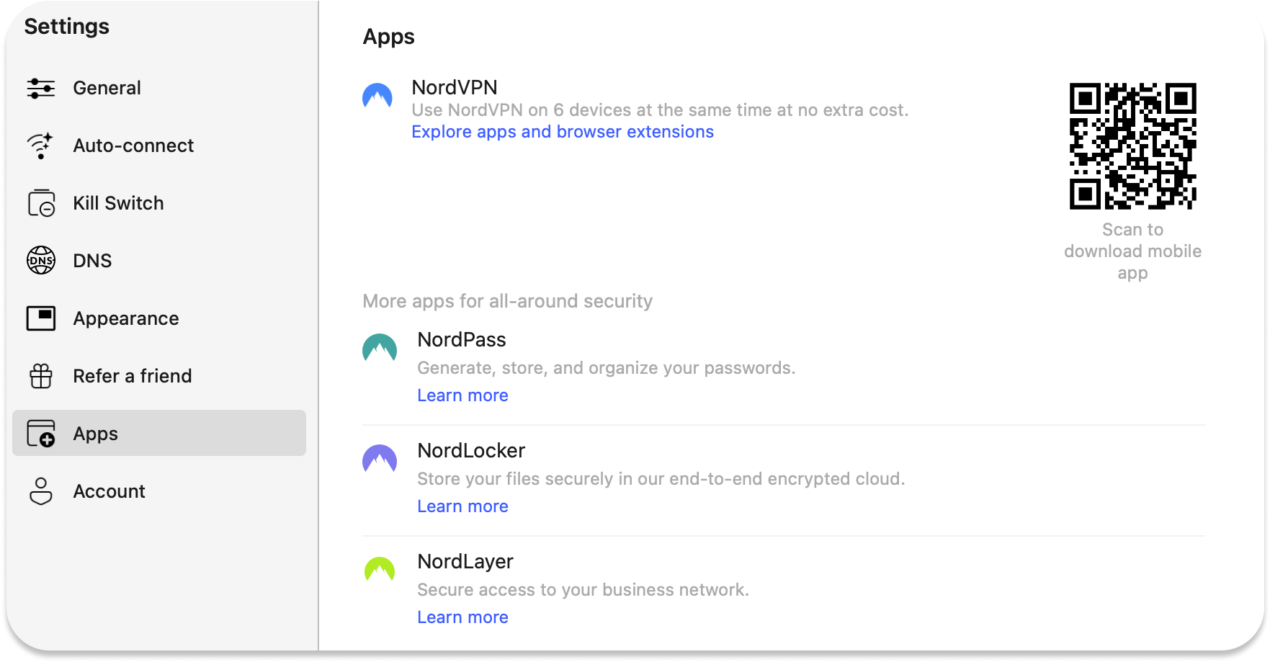Click the Appearance window icon
Image resolution: width=1270 pixels, height=662 pixels.
tap(41, 318)
